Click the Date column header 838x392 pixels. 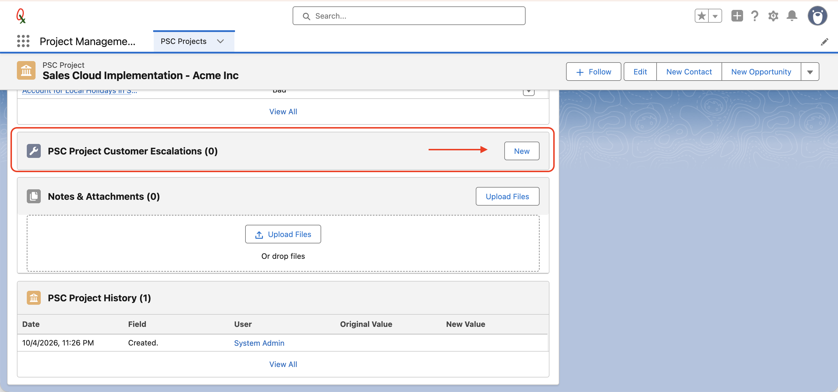pos(31,324)
